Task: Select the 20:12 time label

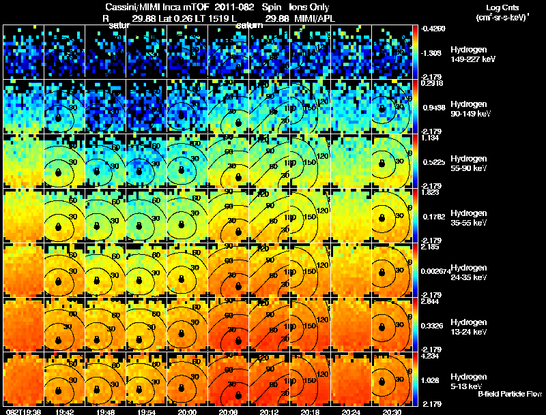Action: pyautogui.click(x=269, y=412)
